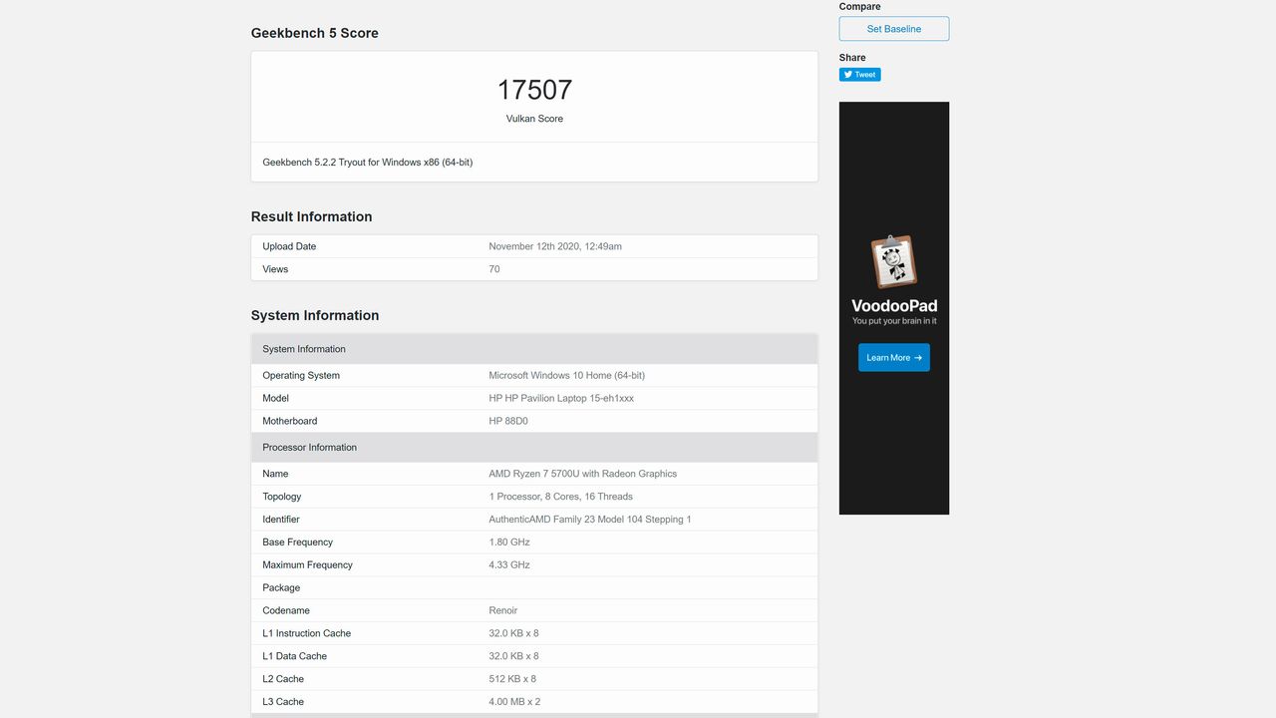Viewport: 1276px width, 718px height.
Task: Select topology value 8 Cores, 16 Threads
Action: pos(560,498)
